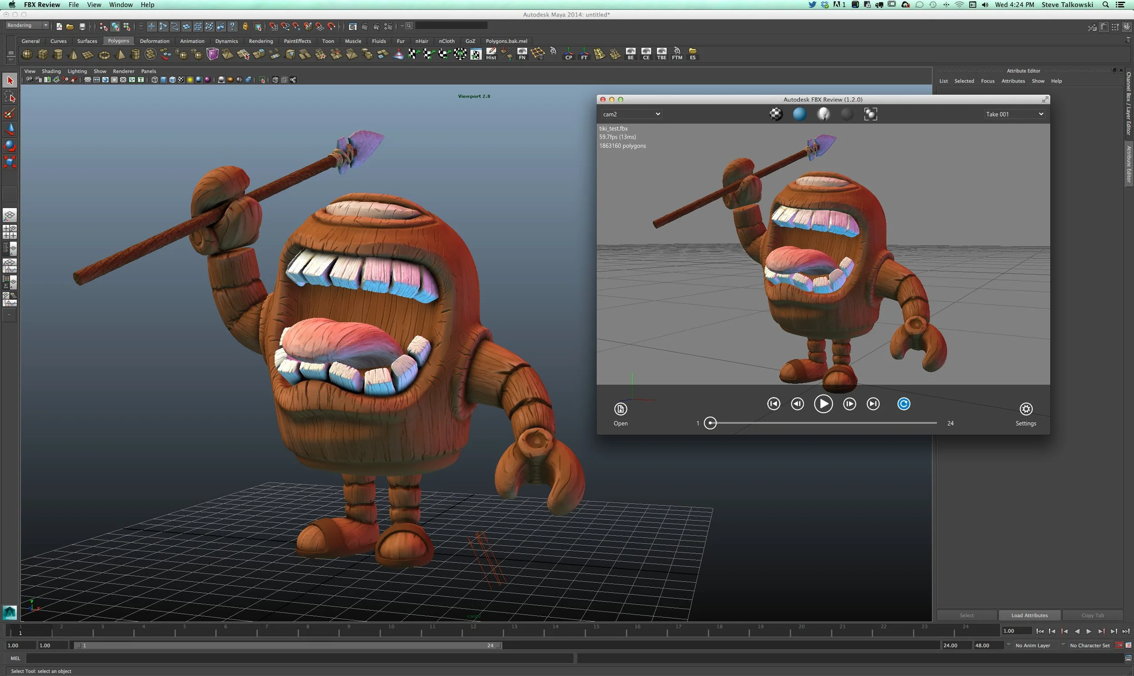Create a polygon sphere from the shelf
Viewport: 1134px width, 676px height.
coord(27,54)
